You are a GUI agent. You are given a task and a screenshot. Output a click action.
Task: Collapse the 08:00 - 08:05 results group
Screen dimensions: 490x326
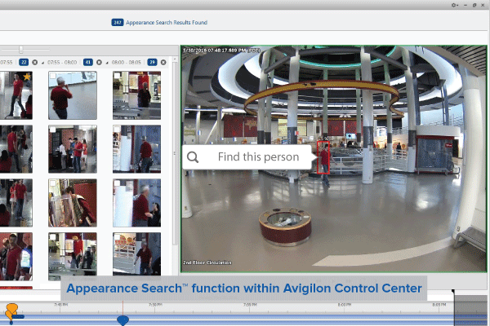point(107,63)
